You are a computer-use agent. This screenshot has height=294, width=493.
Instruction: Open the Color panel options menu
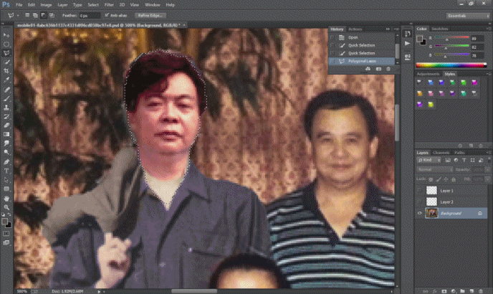(489, 29)
